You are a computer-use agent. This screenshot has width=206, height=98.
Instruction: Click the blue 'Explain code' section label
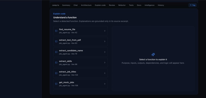(x=59, y=14)
